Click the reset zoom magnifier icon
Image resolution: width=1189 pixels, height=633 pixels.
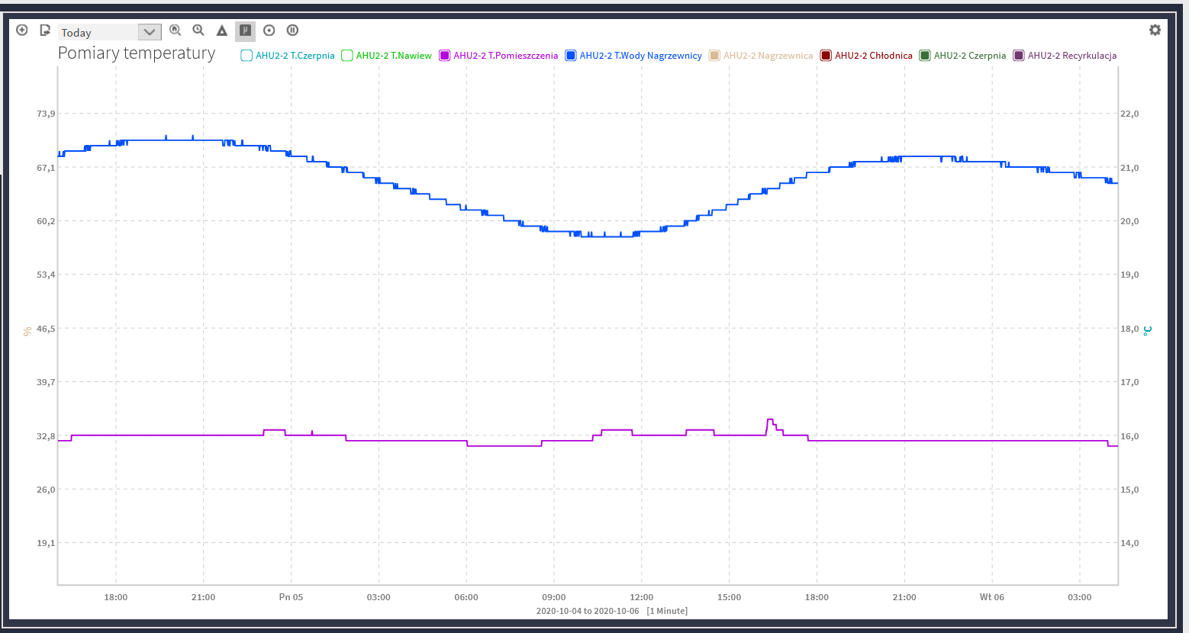(176, 31)
